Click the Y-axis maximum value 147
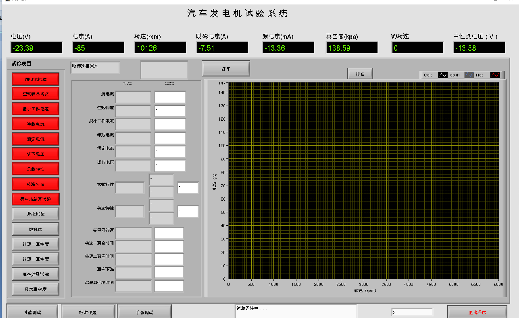This screenshot has height=318, width=519. pyautogui.click(x=223, y=83)
